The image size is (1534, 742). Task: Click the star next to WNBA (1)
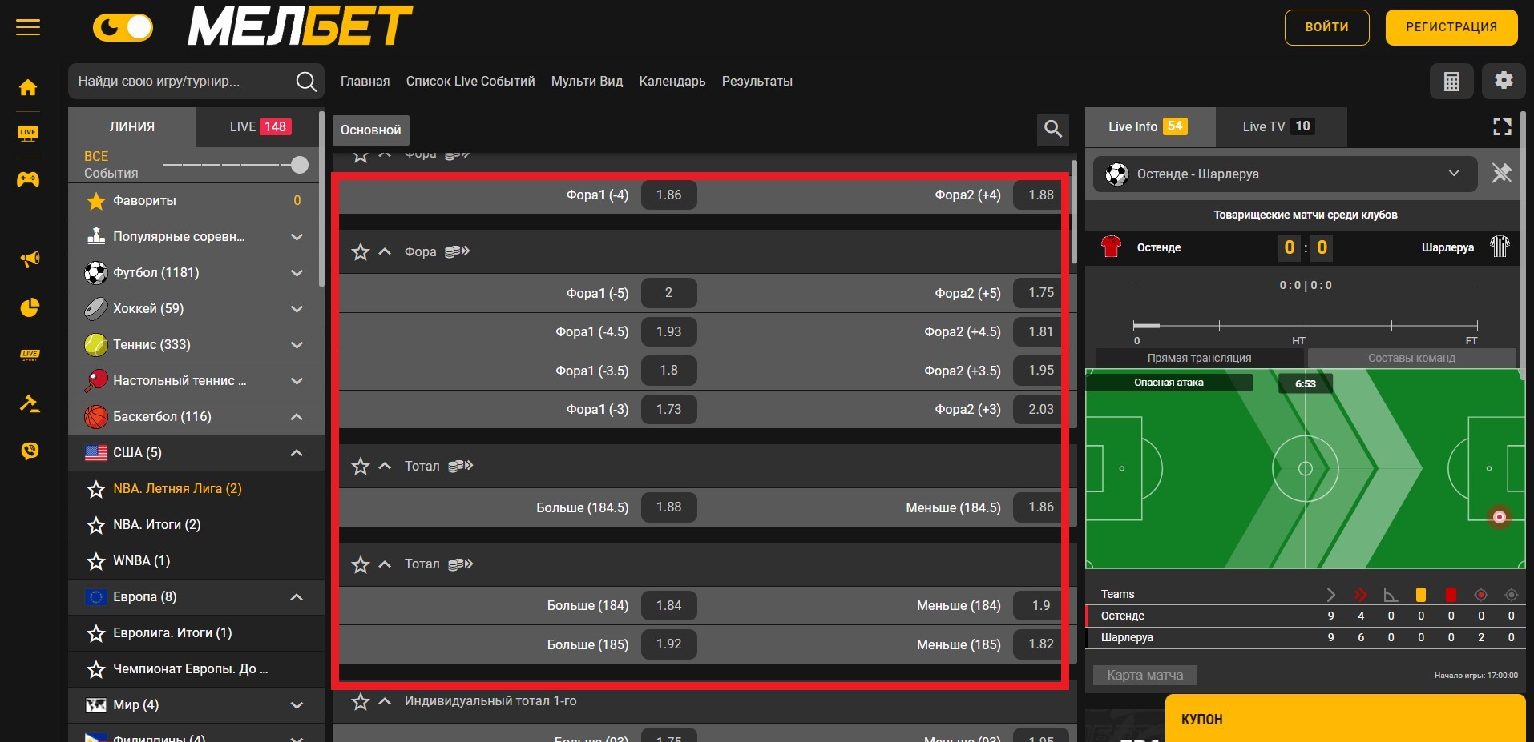coord(96,561)
